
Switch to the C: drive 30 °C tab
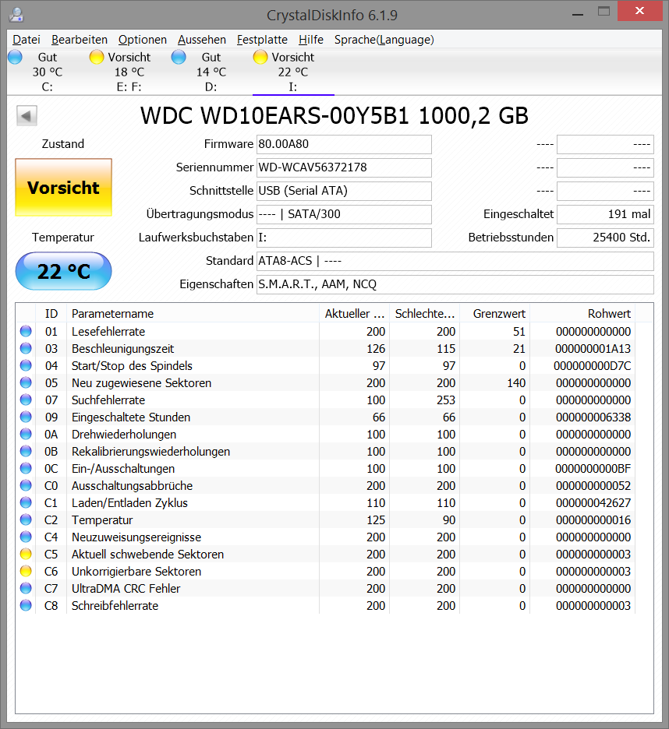coord(48,72)
